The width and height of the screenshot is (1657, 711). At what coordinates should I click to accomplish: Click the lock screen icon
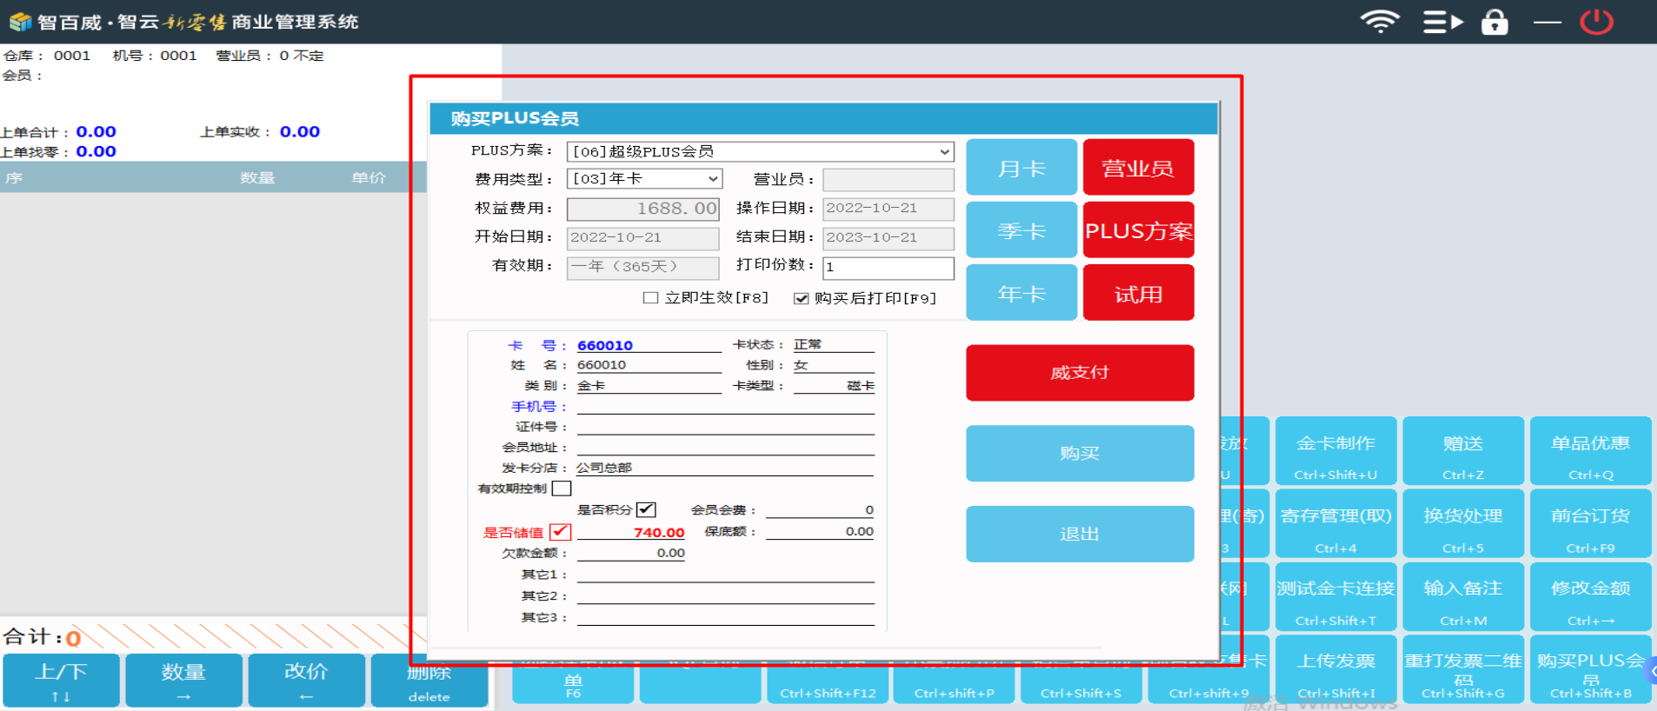1494,22
